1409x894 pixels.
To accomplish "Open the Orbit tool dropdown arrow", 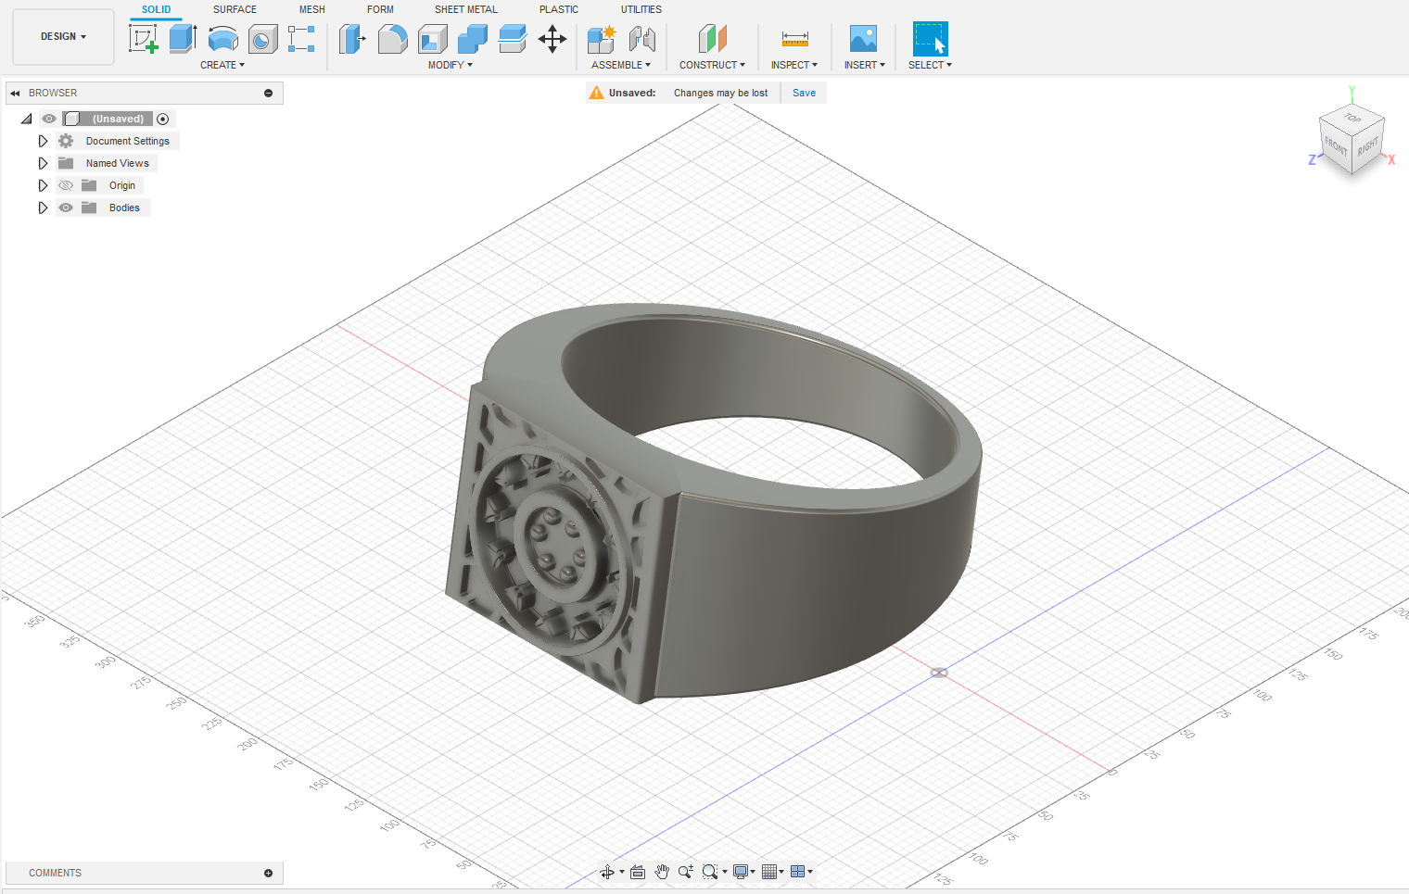I will (x=622, y=872).
